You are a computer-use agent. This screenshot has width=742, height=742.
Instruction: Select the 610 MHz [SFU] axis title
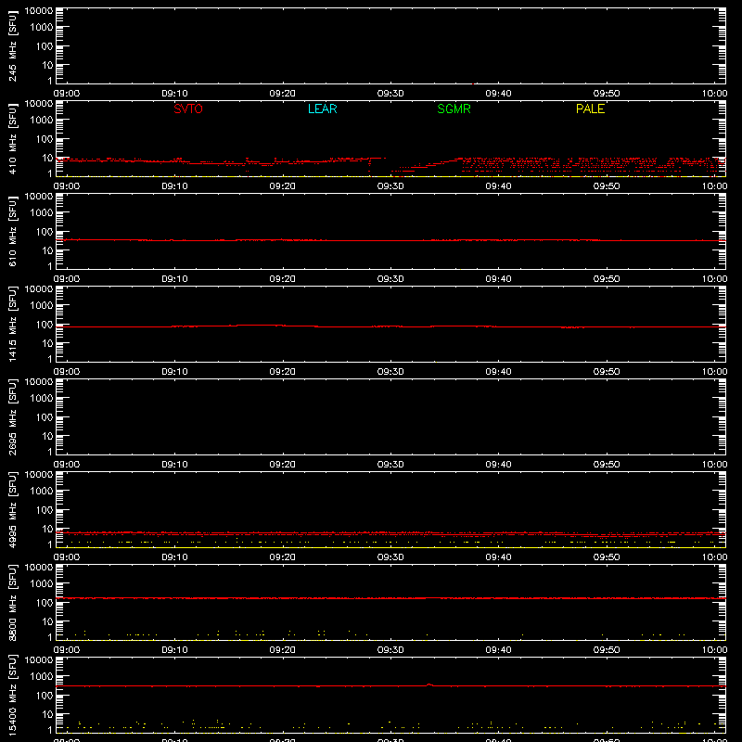[12, 231]
